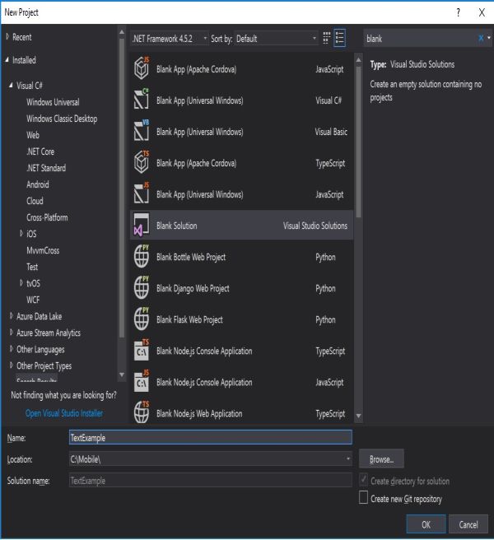Click the JavaScript Node.js Console Application icon
The height and width of the screenshot is (540, 494).
tap(142, 382)
